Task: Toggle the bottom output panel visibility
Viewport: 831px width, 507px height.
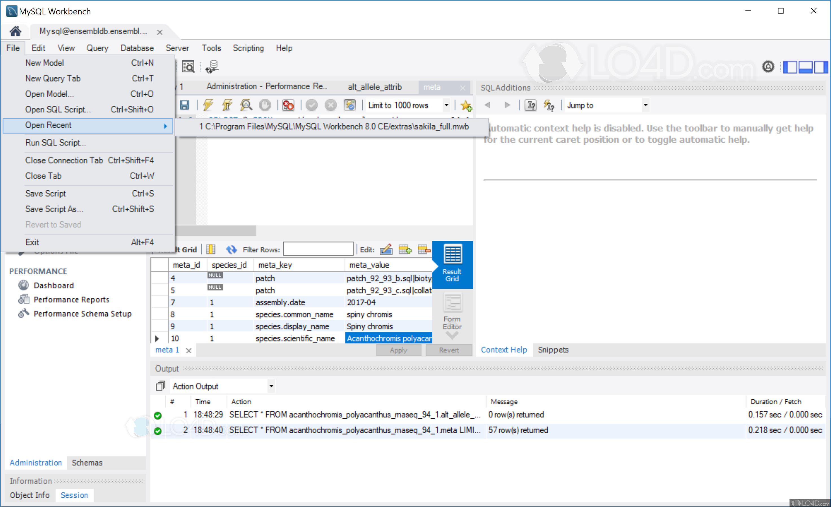Action: [x=806, y=67]
